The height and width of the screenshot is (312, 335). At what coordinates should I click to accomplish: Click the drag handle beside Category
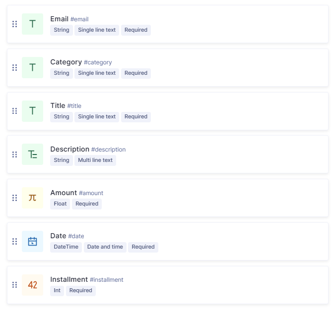[14, 68]
